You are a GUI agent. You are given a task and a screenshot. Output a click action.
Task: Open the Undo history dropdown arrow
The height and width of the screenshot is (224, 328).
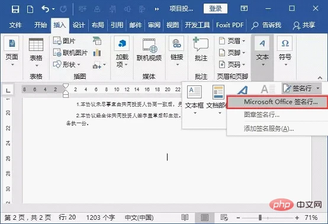[53, 9]
